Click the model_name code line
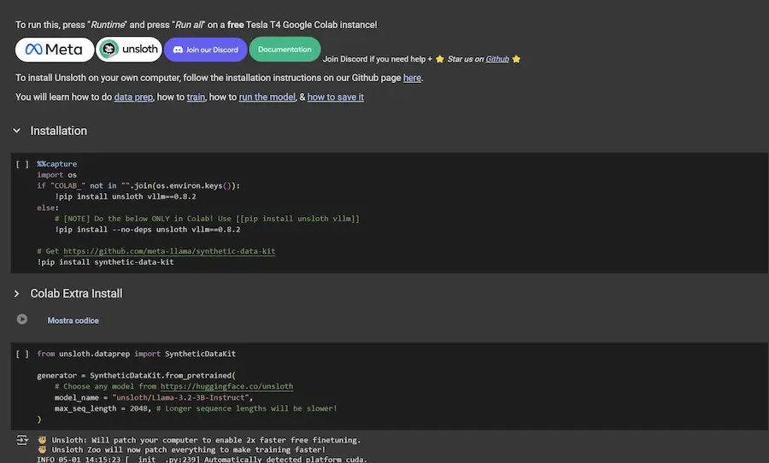The width and height of the screenshot is (769, 463). pyautogui.click(x=154, y=397)
